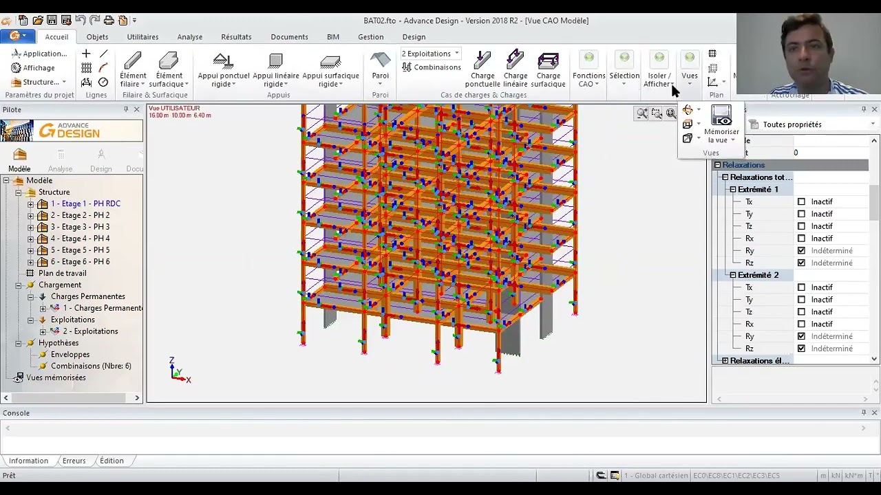Screen dimensions: 881x495
Task: Click the Pilote tree horizontal scrollbar
Action: click(72, 397)
